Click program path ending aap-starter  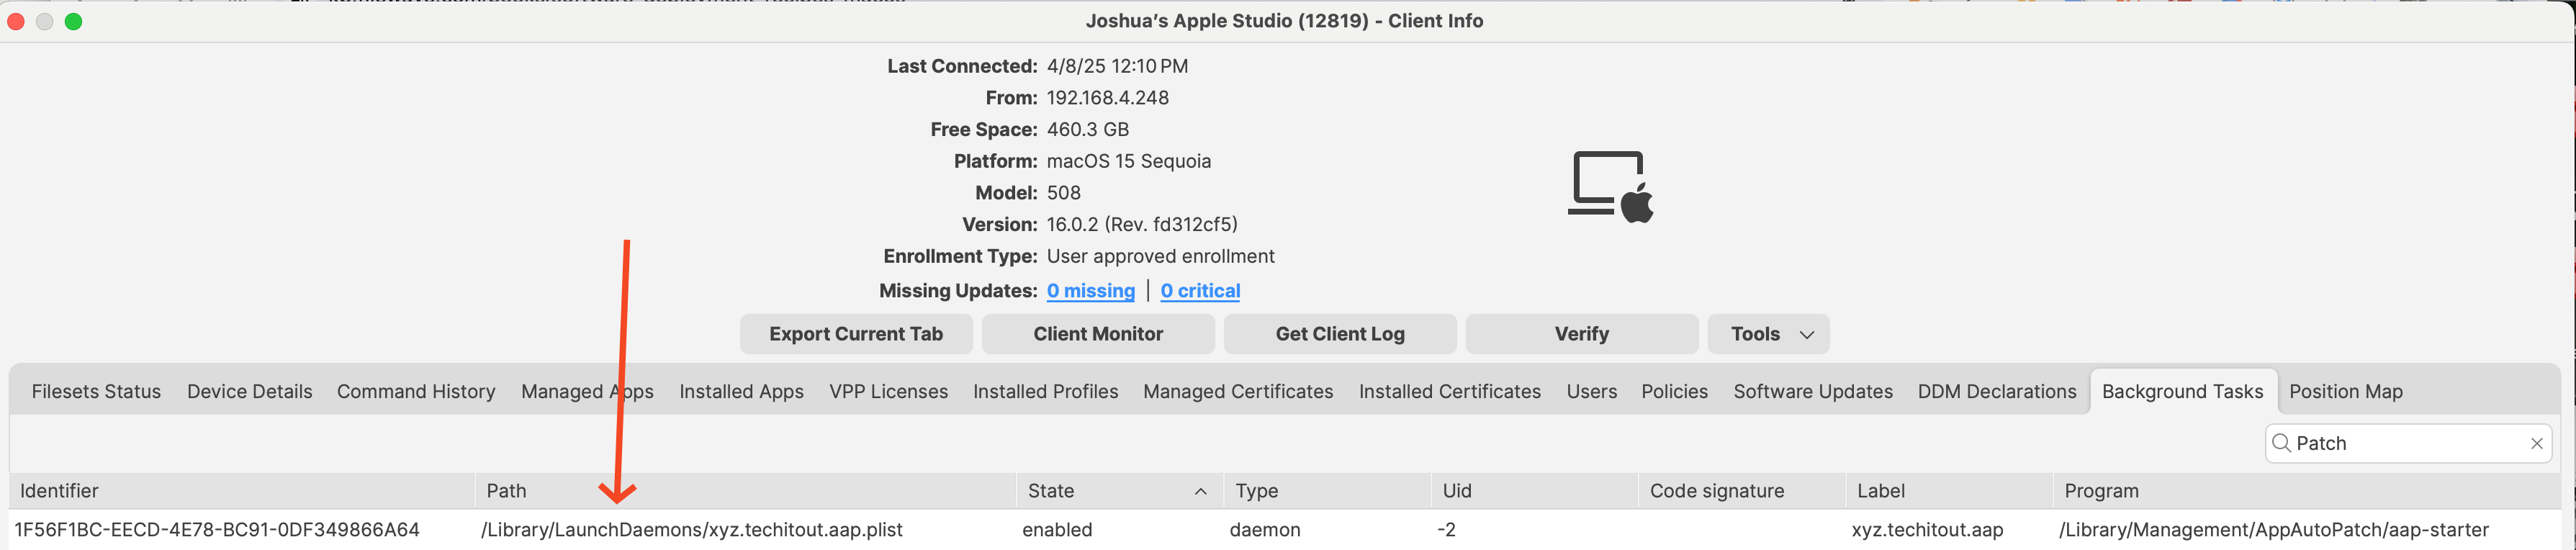click(2273, 530)
